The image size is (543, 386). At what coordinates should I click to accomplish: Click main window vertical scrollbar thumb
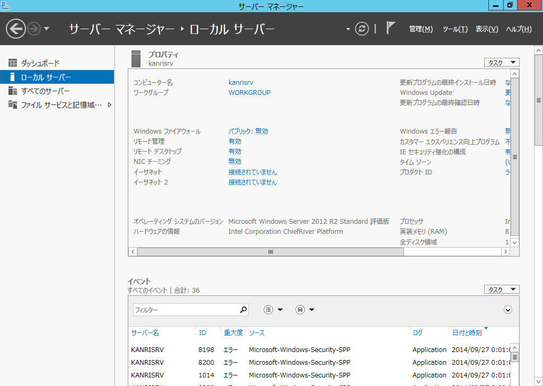click(539, 100)
